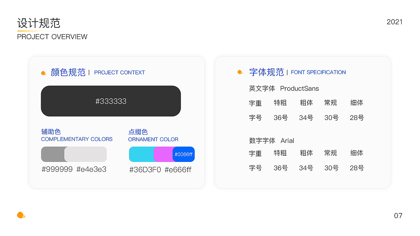Click the '辅助色' label
This screenshot has height=236, width=420.
point(51,132)
